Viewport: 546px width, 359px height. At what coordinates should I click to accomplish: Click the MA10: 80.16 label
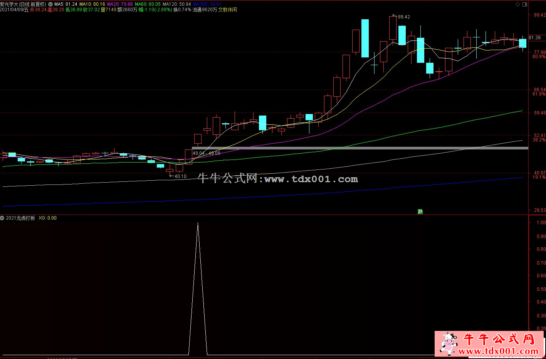(x=92, y=4)
